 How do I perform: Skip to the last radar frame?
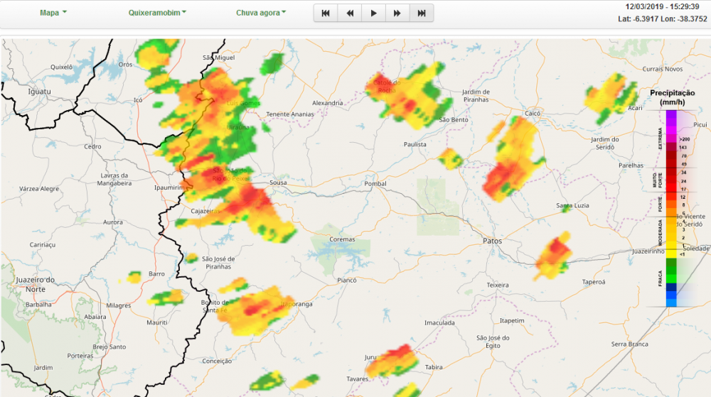[422, 13]
